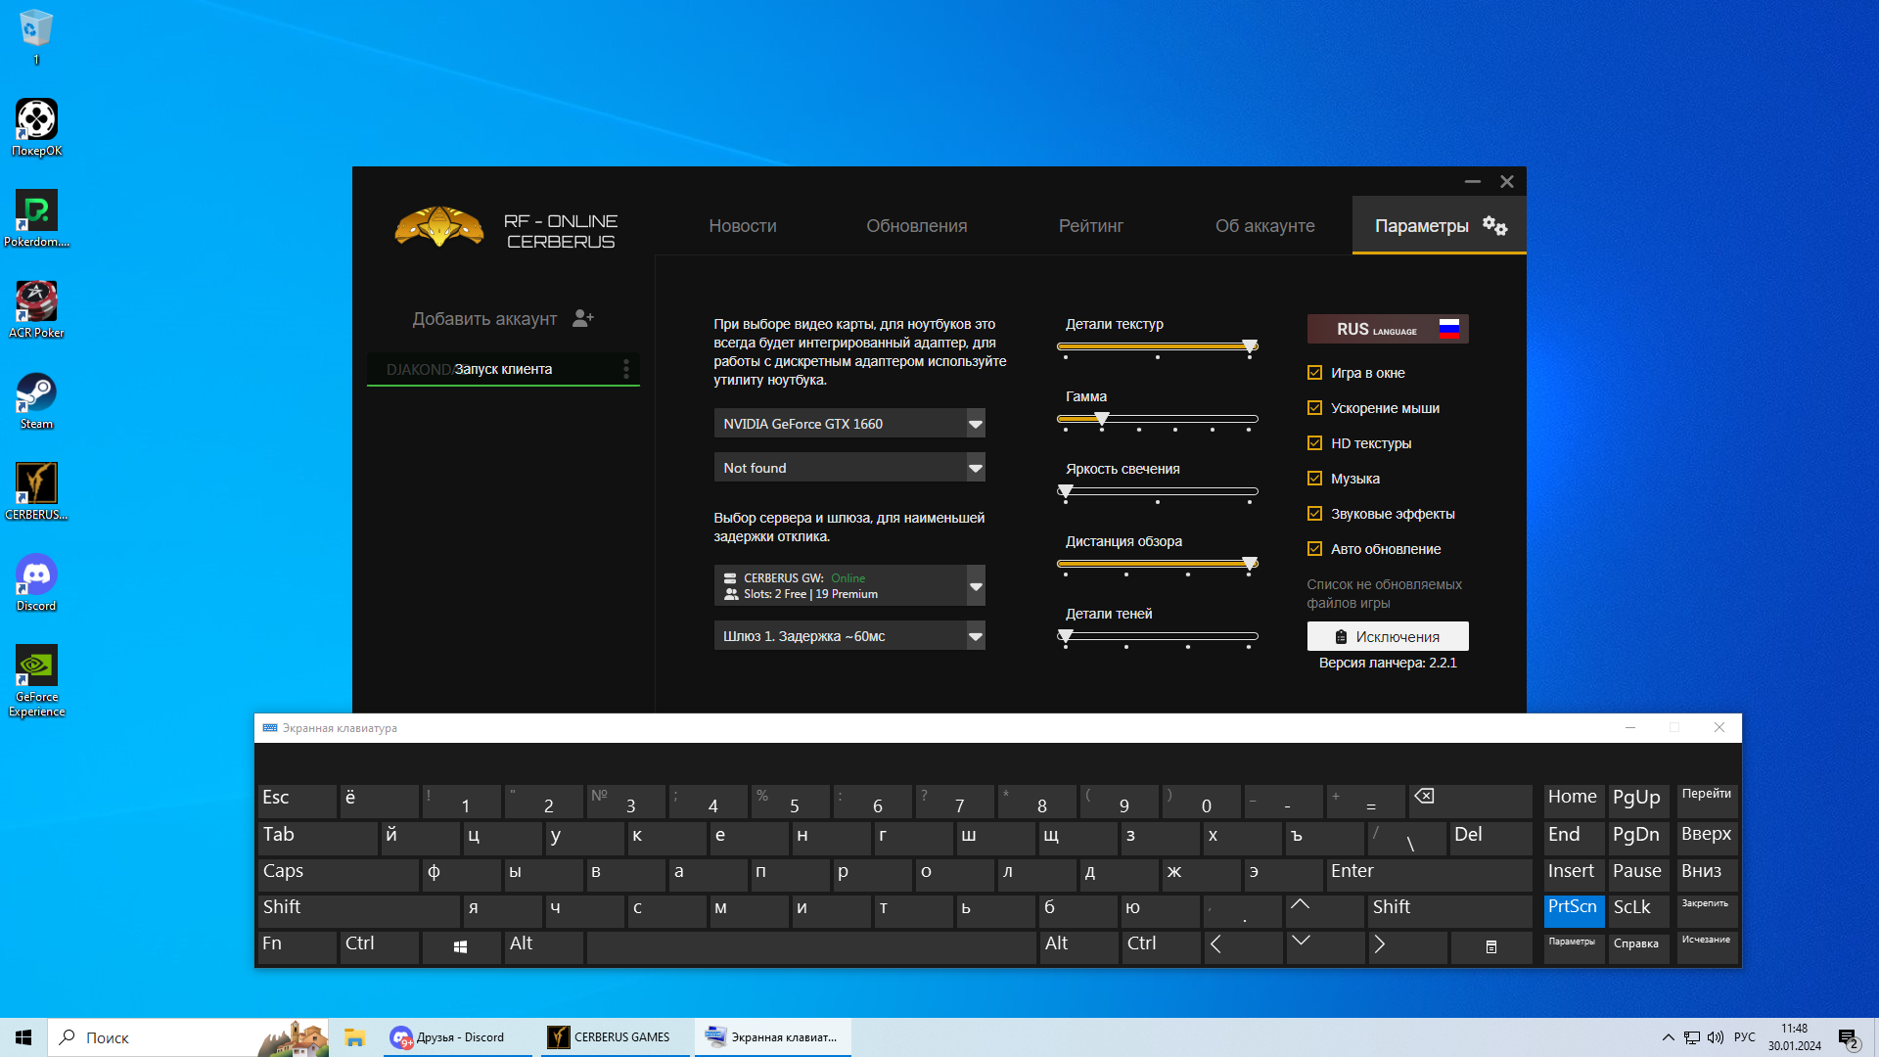Click the Яркость свечения slider handle
Viewport: 1879px width, 1057px height.
point(1066,491)
